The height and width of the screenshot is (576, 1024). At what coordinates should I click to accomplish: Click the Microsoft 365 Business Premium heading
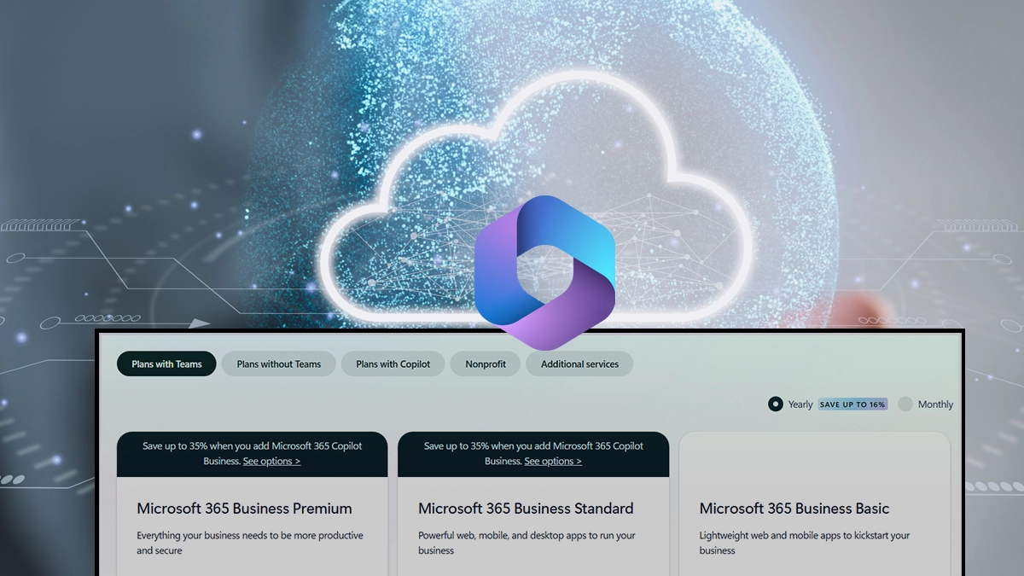(x=244, y=509)
